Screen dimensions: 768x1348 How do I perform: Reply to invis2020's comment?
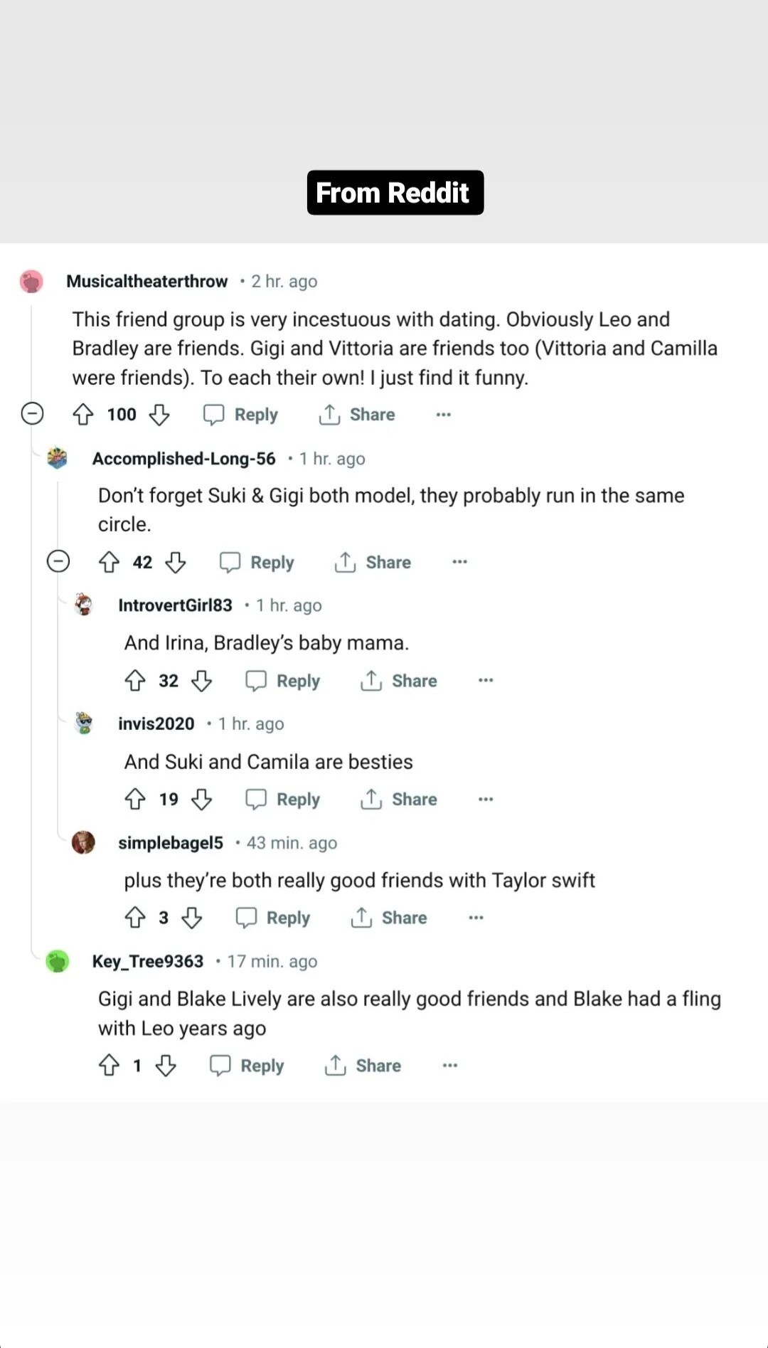pyautogui.click(x=283, y=800)
